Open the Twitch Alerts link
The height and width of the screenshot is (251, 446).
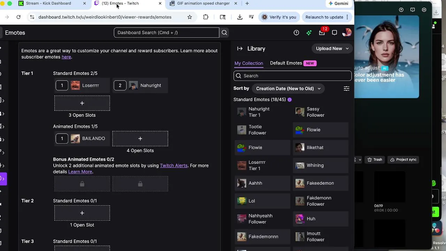pyautogui.click(x=174, y=166)
